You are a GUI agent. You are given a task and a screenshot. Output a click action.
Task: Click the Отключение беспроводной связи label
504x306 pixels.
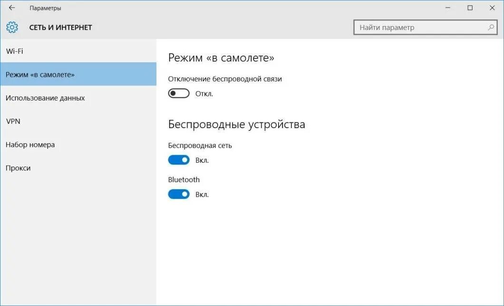tap(225, 79)
